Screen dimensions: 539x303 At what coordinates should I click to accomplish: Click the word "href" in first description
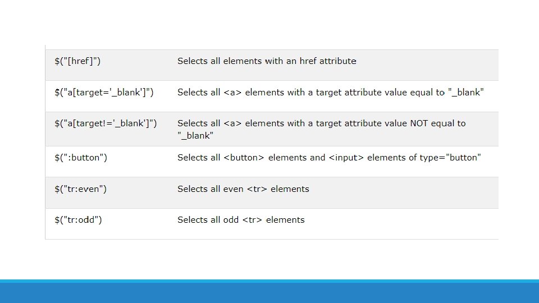(308, 61)
